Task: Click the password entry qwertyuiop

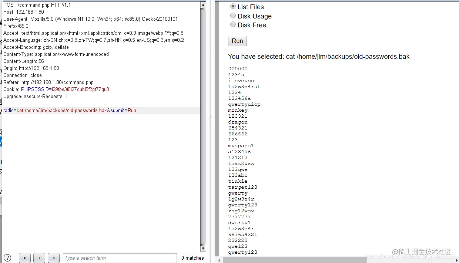Action: [244, 104]
